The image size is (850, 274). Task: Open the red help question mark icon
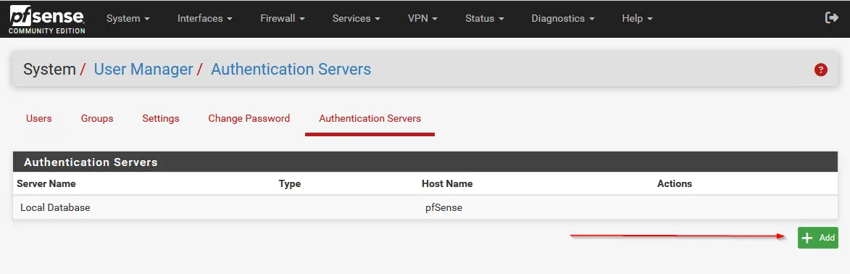pyautogui.click(x=821, y=70)
